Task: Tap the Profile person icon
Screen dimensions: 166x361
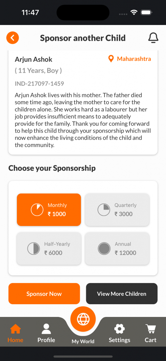Action: point(46,329)
